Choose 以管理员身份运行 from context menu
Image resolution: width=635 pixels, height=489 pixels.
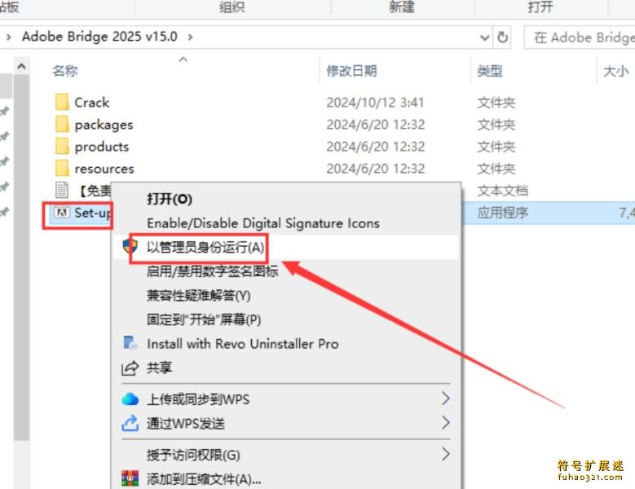(x=205, y=247)
